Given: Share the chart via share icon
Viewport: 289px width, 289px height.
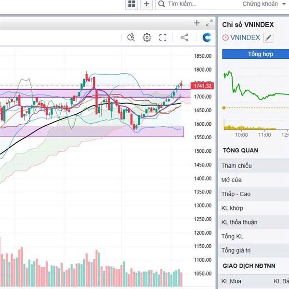Looking at the screenshot, I should tap(184, 38).
